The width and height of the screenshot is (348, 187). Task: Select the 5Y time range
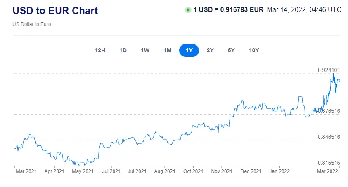(231, 51)
